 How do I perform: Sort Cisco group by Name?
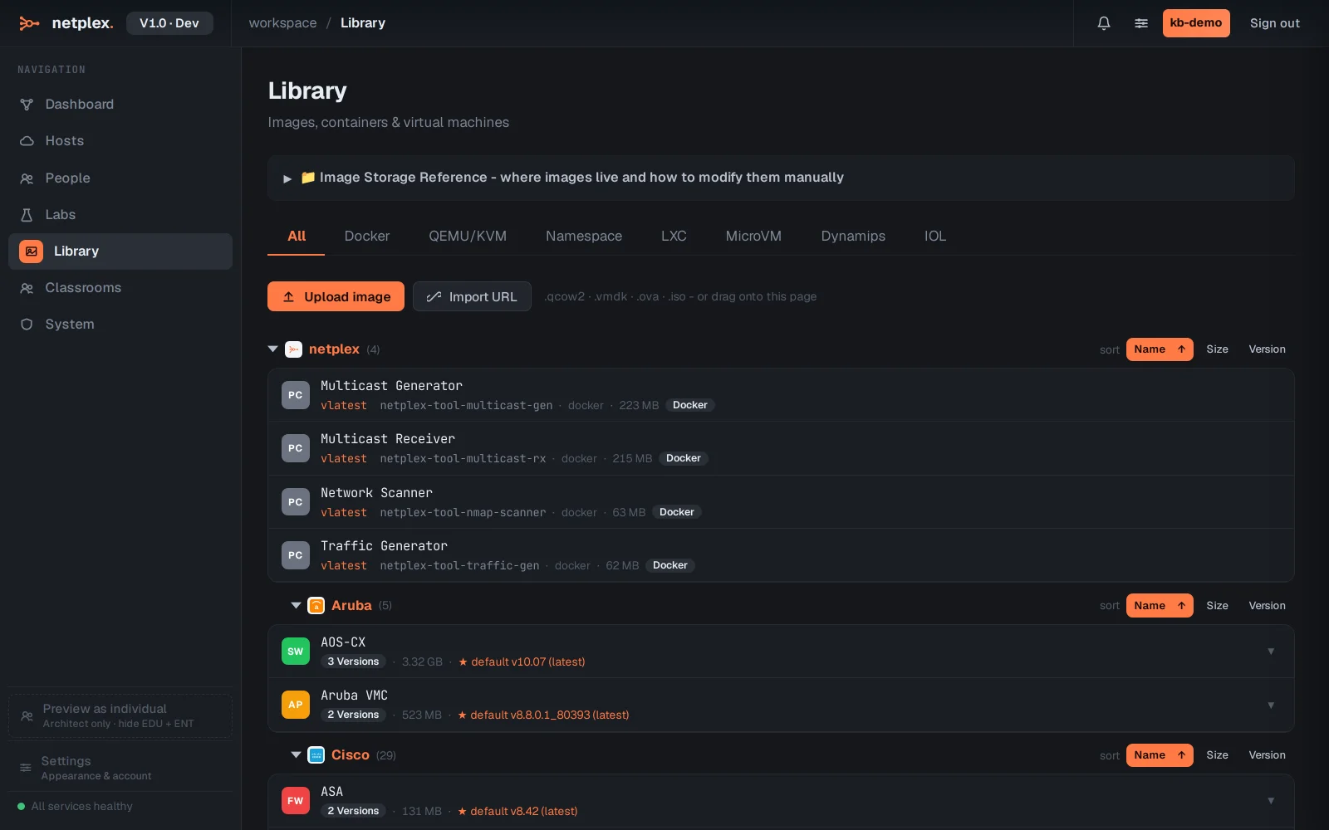pos(1160,755)
